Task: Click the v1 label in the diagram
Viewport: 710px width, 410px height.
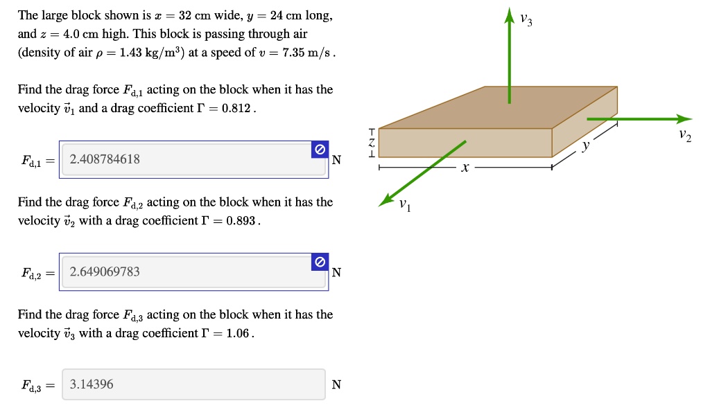Action: pyautogui.click(x=405, y=205)
